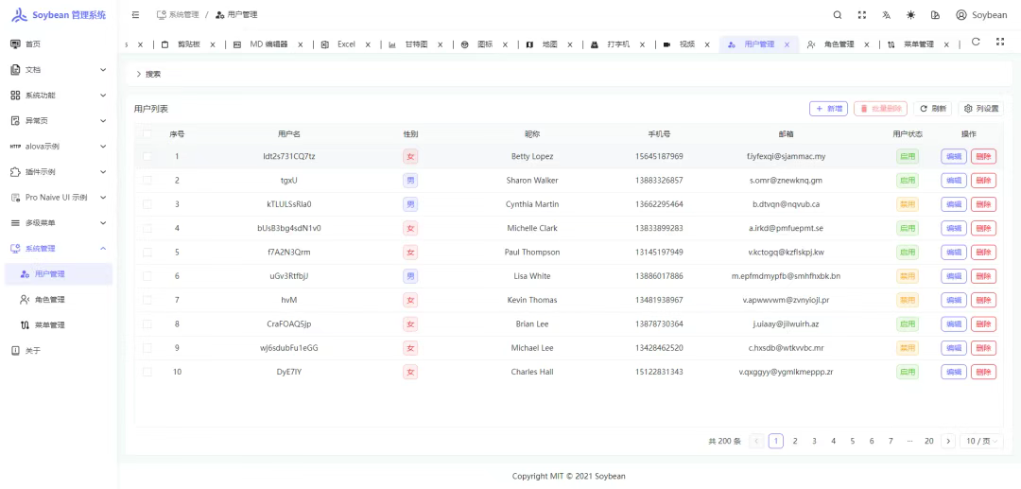Check the select-all header checkbox

(x=147, y=134)
